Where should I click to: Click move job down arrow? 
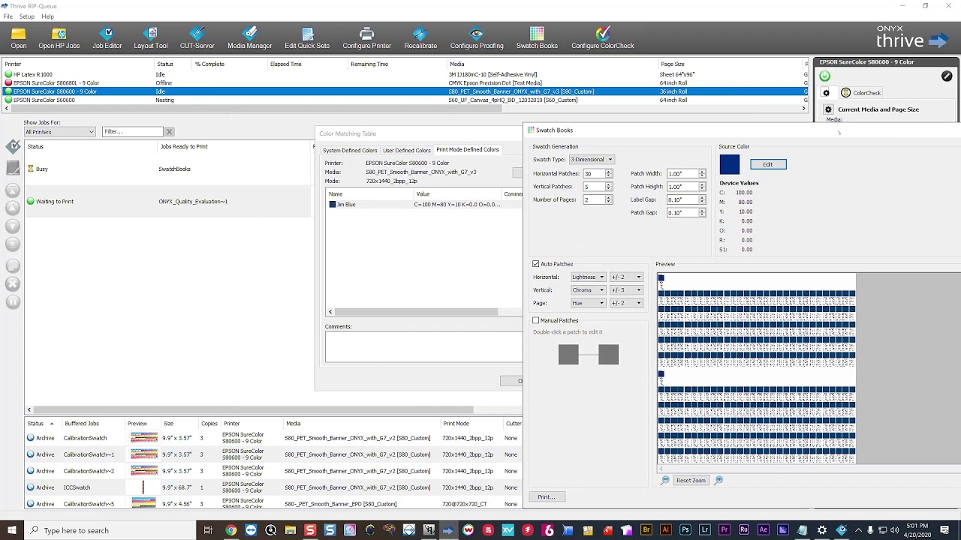tap(13, 226)
